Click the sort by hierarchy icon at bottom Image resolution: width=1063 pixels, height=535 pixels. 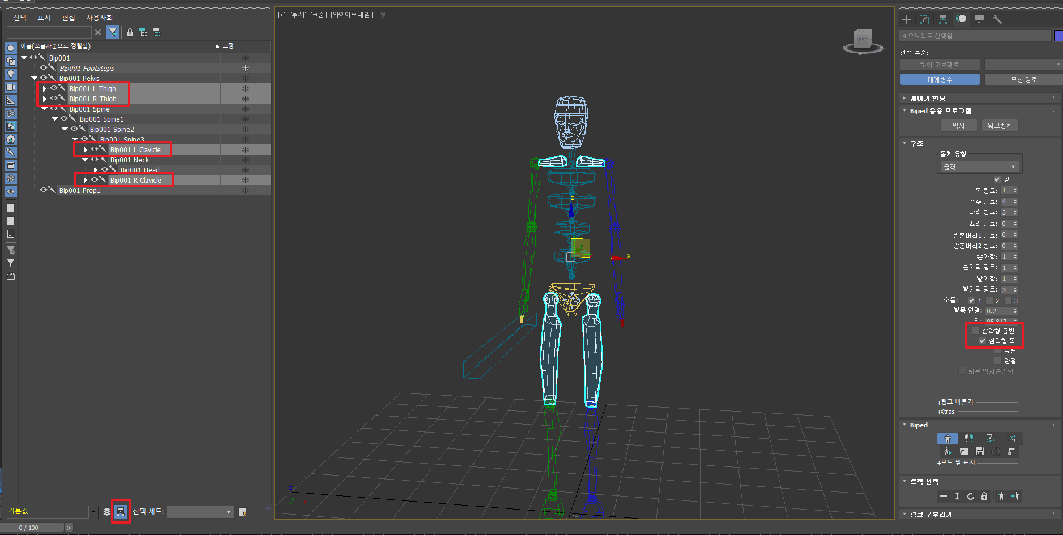(x=121, y=512)
